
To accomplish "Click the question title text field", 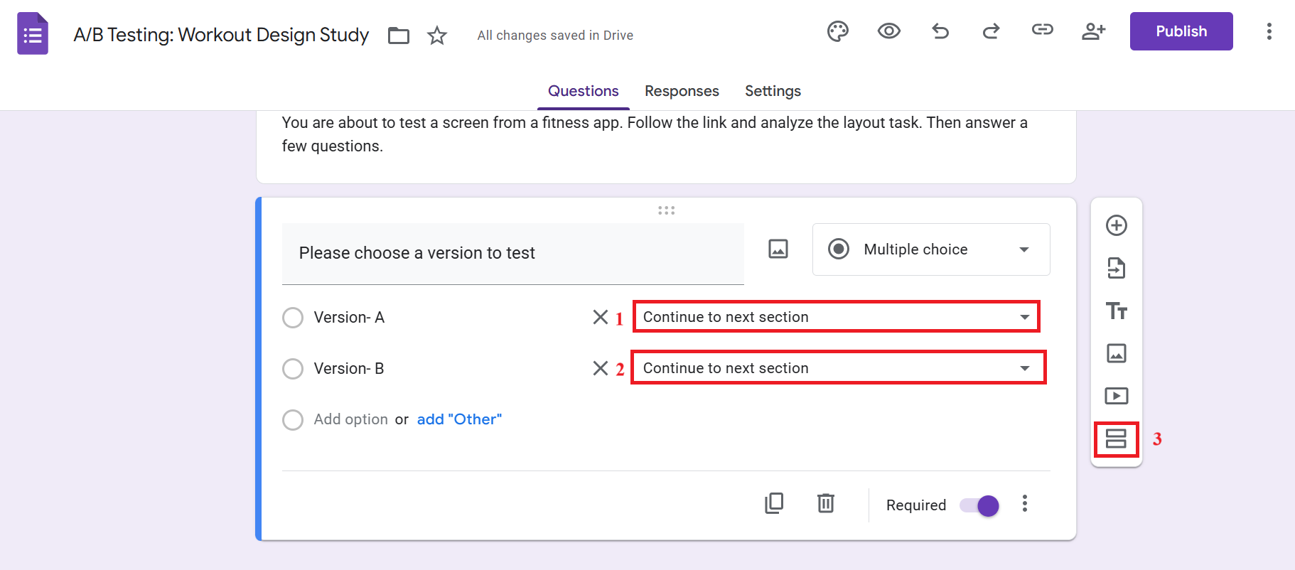I will click(x=512, y=253).
